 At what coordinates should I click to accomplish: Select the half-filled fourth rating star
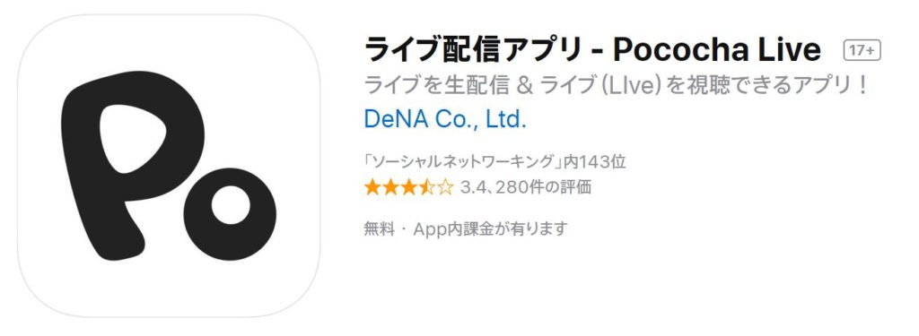[426, 187]
